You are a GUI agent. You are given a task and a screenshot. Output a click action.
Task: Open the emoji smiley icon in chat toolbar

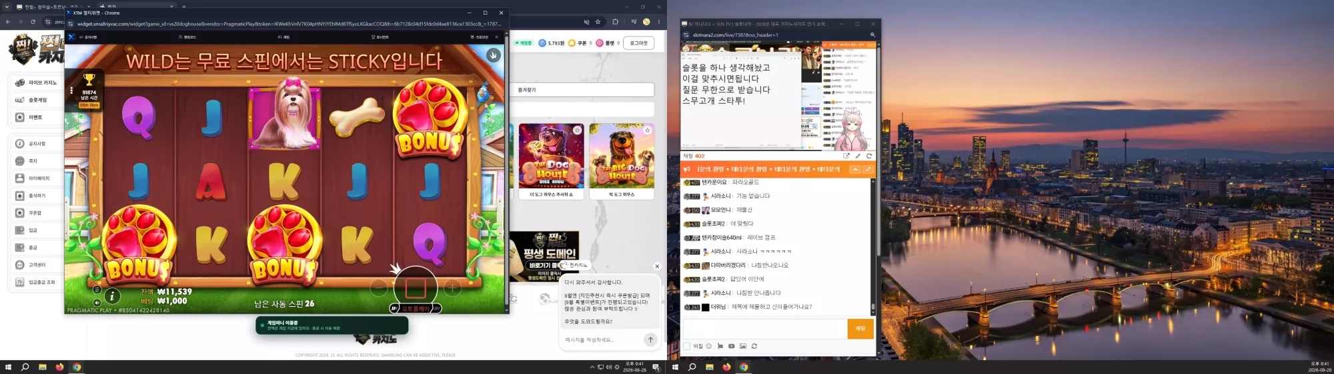[709, 346]
